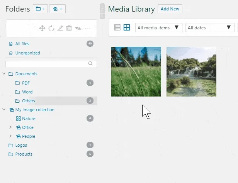
Task: Select the move/rearrange folders tool
Action: click(42, 28)
